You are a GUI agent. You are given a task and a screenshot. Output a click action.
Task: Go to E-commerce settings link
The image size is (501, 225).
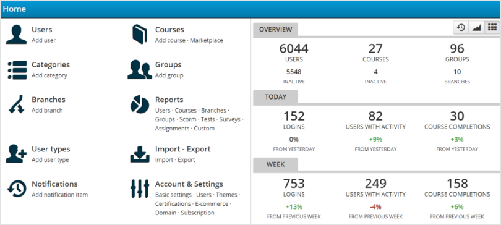click(x=212, y=203)
